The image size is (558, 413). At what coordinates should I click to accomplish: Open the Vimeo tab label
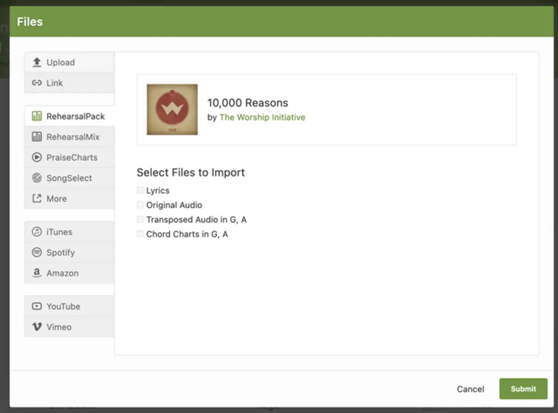59,327
